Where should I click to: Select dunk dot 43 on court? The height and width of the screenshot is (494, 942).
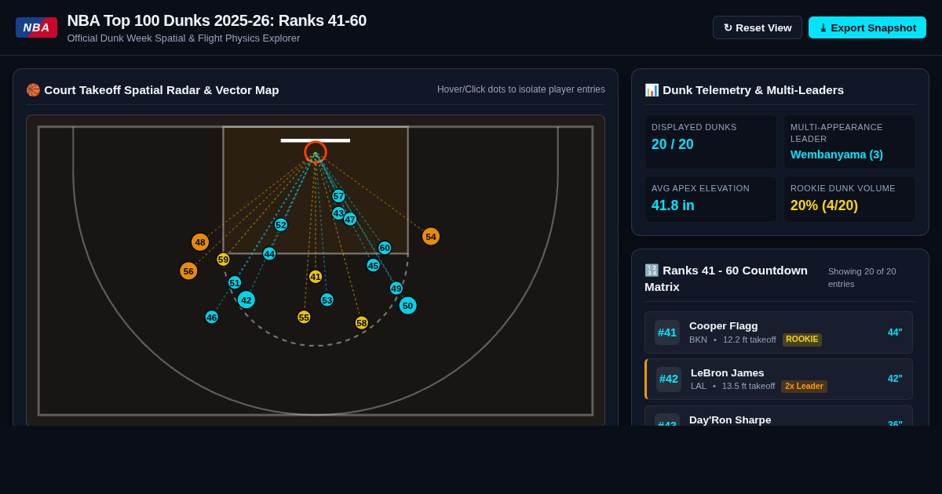coord(338,213)
